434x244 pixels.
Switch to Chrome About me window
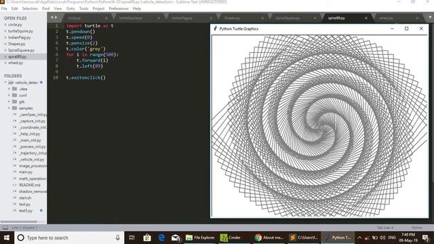click(269, 238)
